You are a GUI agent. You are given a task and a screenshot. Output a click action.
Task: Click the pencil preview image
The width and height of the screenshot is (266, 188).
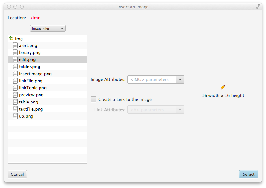pyautogui.click(x=223, y=87)
